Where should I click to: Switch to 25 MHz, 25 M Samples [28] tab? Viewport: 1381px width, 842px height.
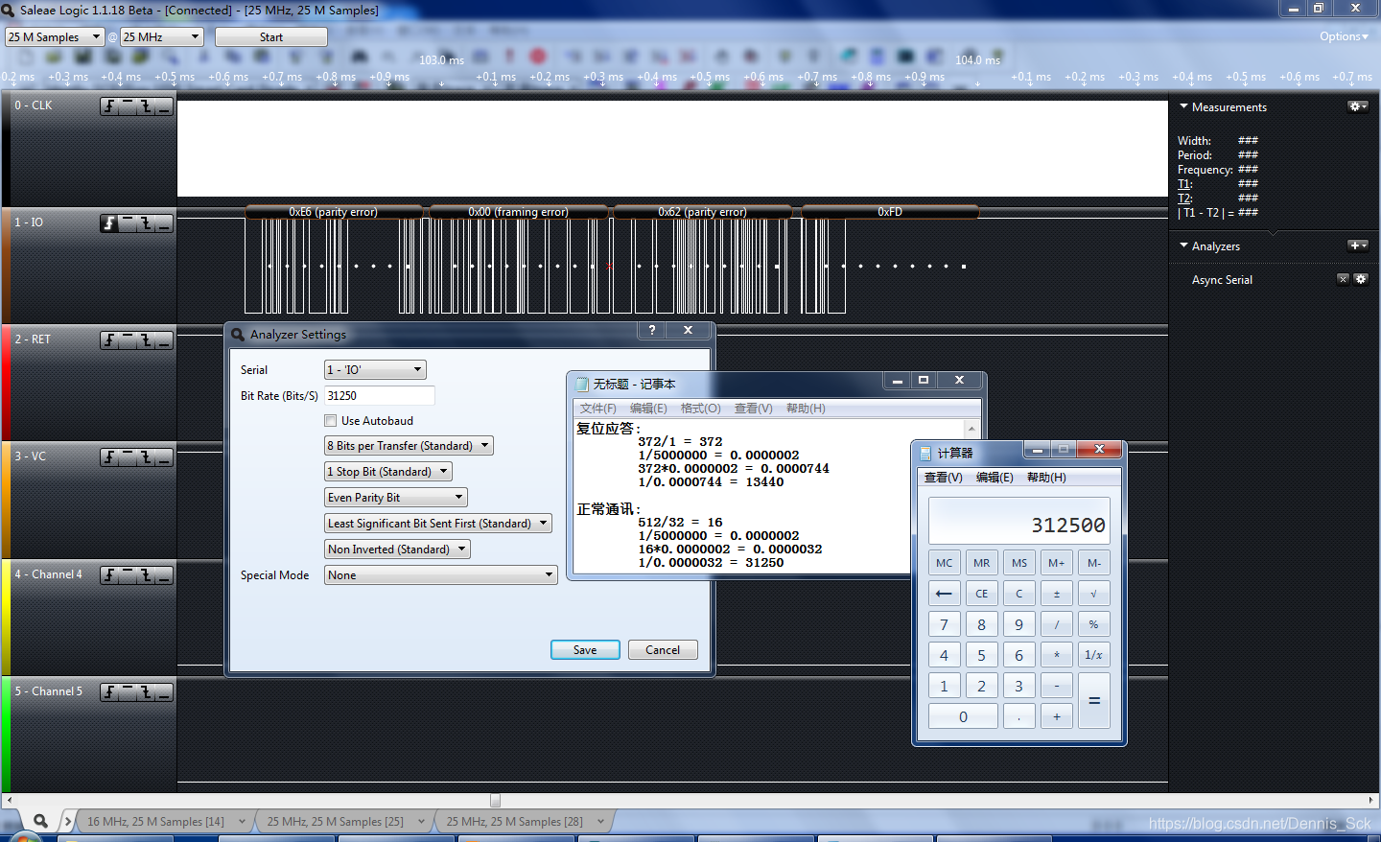point(514,822)
